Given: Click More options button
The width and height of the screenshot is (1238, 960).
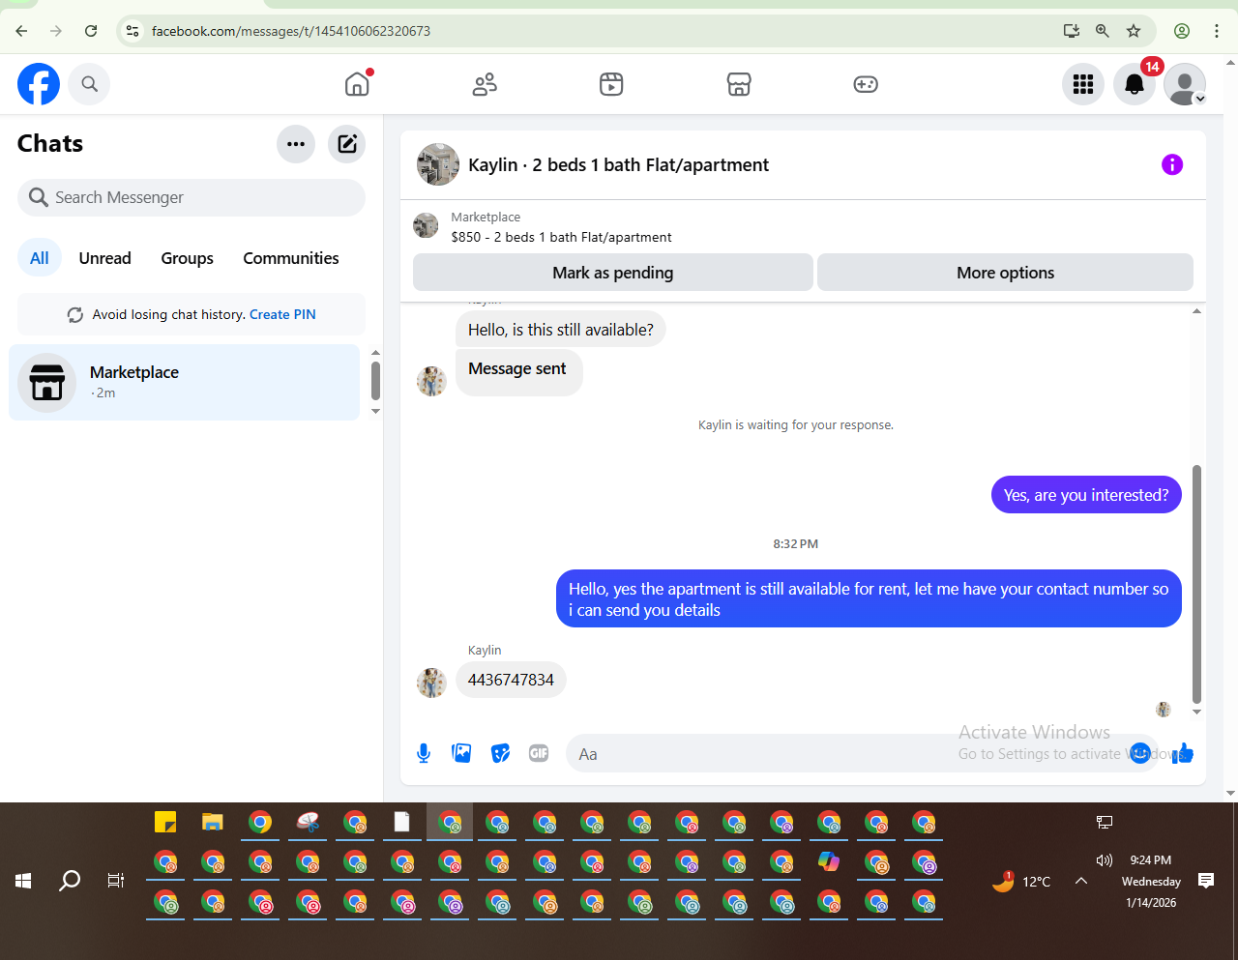Looking at the screenshot, I should [x=1005, y=273].
